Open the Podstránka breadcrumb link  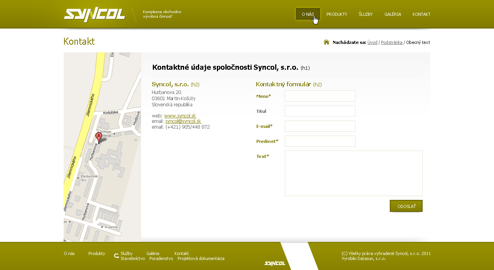(391, 42)
